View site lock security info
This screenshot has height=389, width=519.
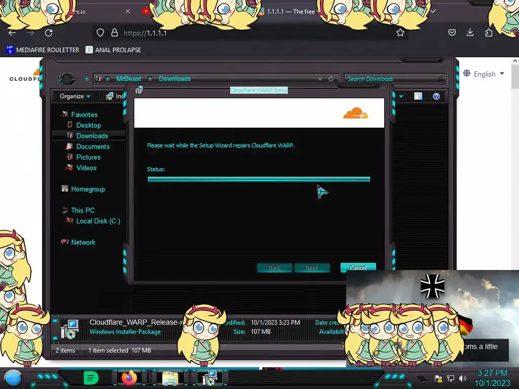click(x=115, y=32)
